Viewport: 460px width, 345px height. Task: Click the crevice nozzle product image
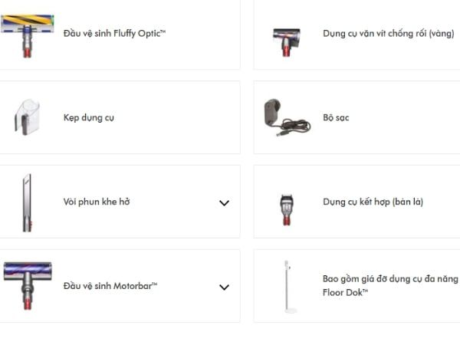click(x=27, y=202)
